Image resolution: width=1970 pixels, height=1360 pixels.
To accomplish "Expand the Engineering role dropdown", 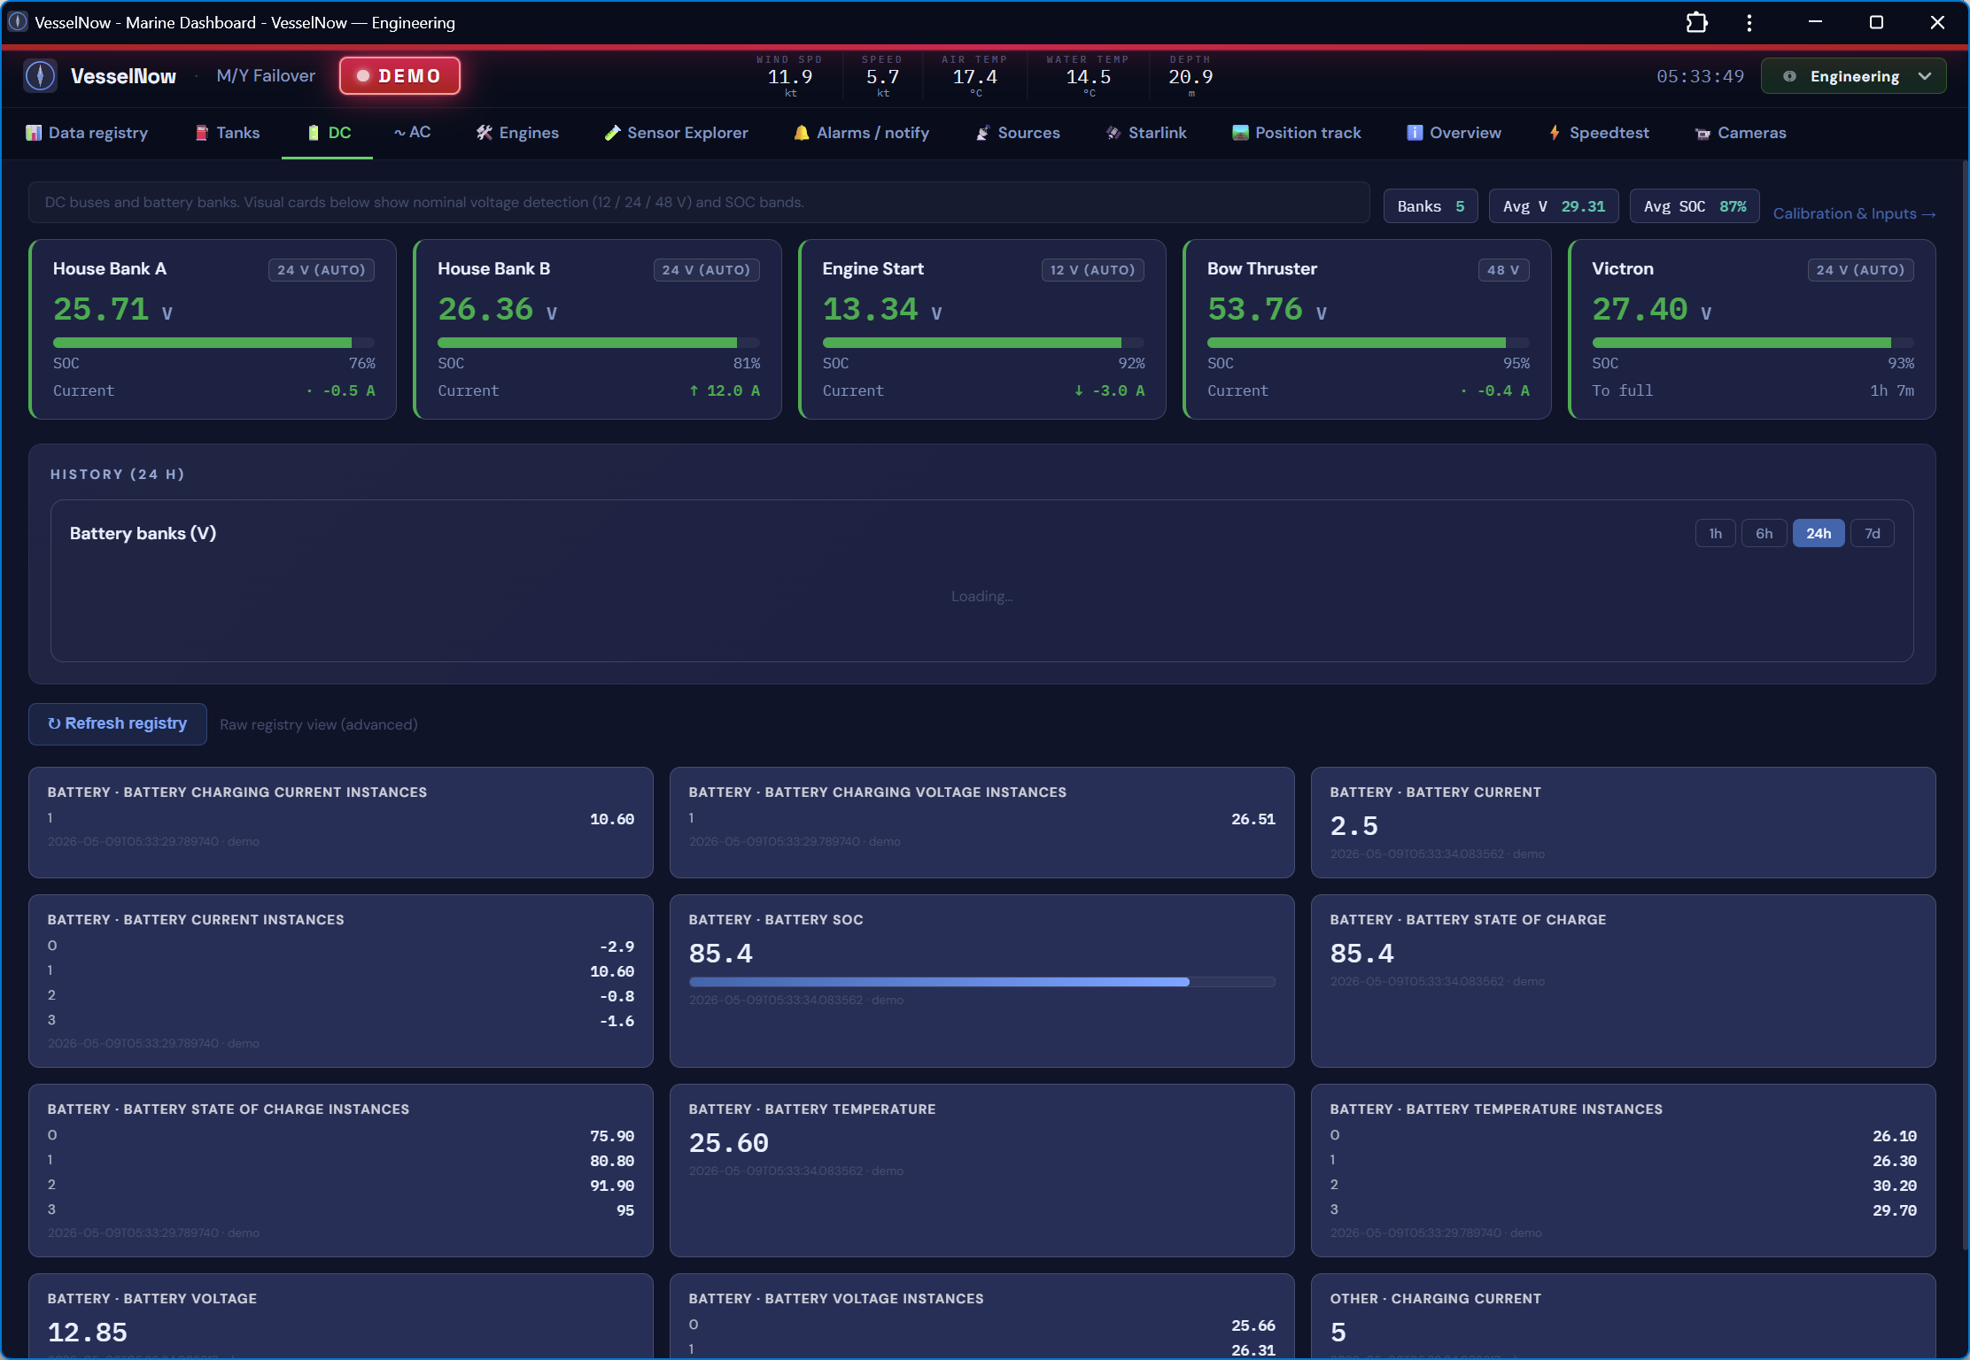I will (1853, 76).
